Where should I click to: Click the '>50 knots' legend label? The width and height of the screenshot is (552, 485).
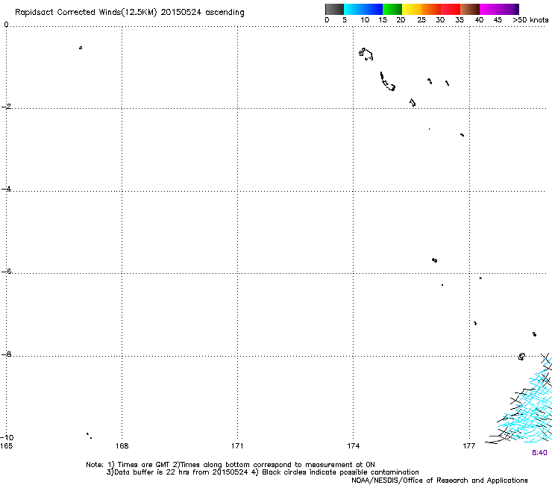tap(530, 20)
